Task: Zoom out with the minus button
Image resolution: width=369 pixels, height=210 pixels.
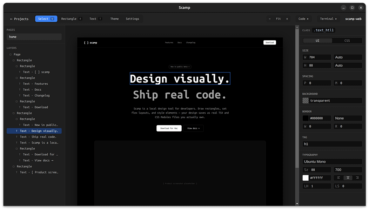Action: coord(270,19)
